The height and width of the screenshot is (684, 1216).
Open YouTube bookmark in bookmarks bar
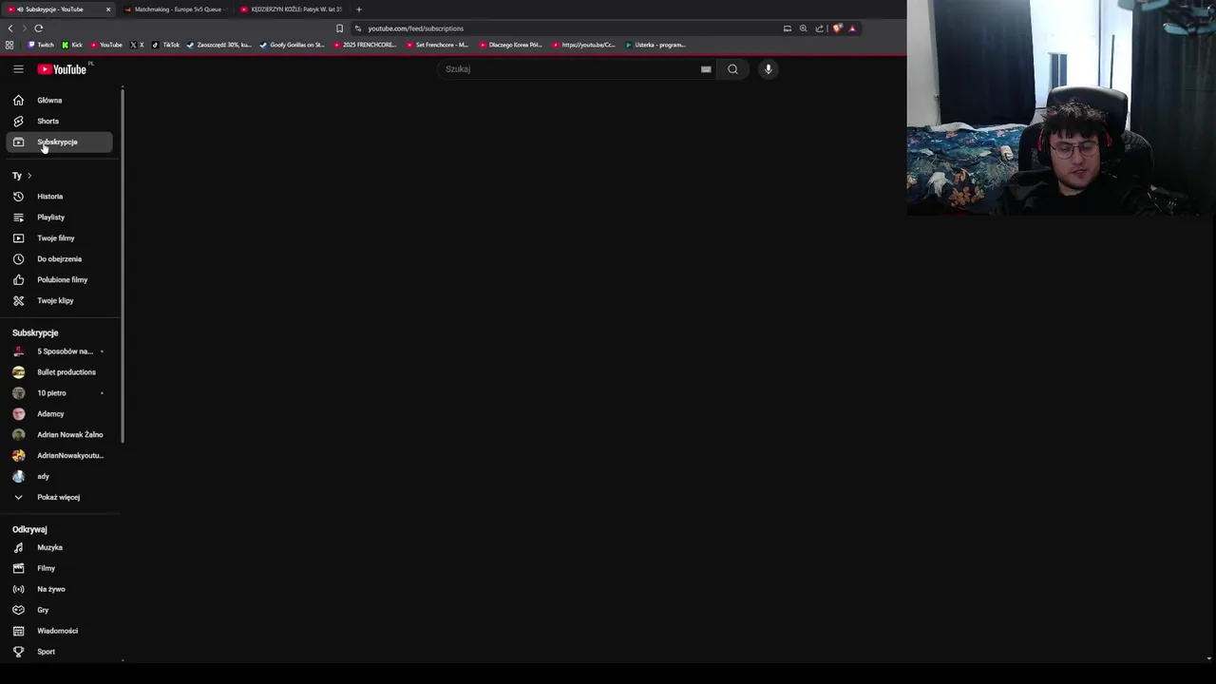(106, 45)
